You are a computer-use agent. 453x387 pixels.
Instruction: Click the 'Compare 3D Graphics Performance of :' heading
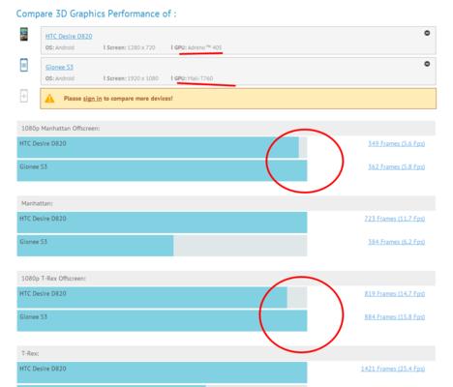click(96, 14)
